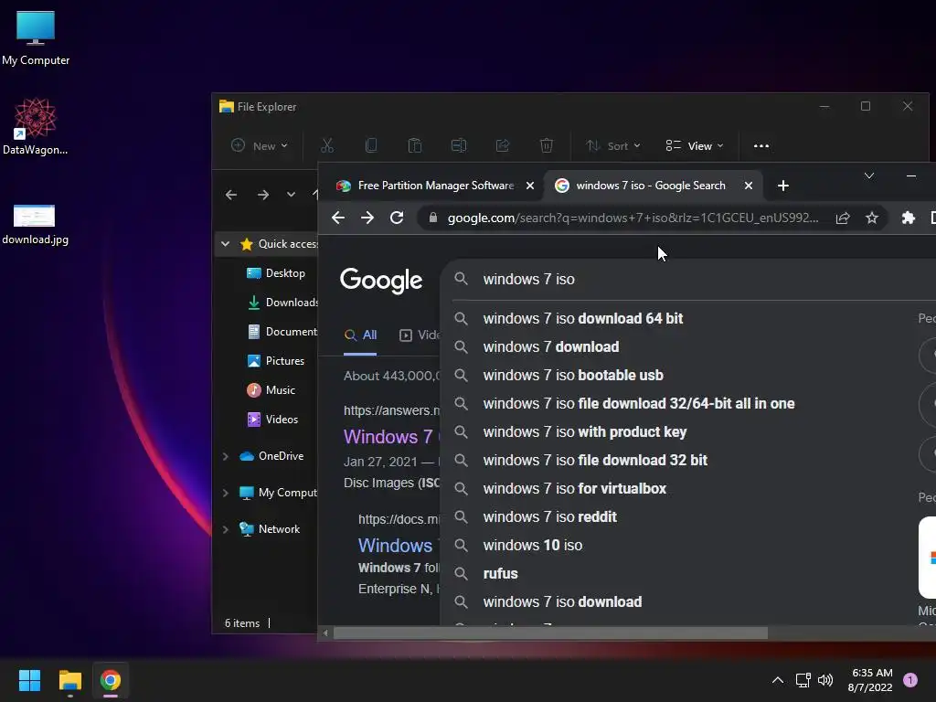The width and height of the screenshot is (936, 702).
Task: Click the Share icon in File Explorer toolbar
Action: 503,145
